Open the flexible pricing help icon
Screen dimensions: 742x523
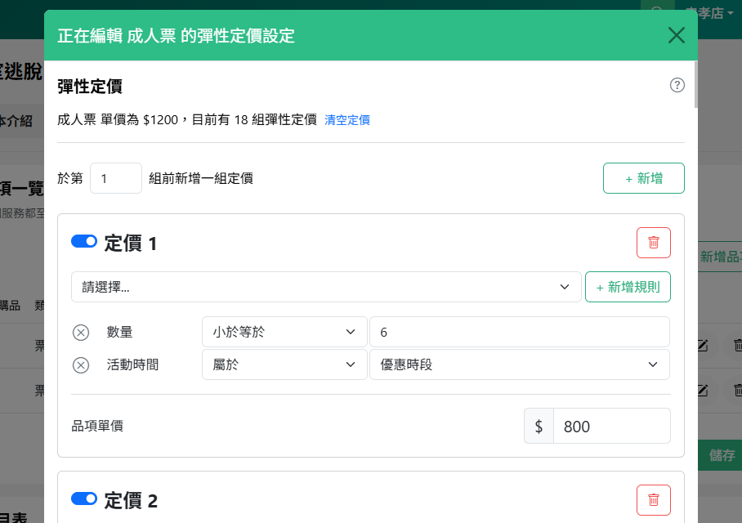tap(677, 85)
